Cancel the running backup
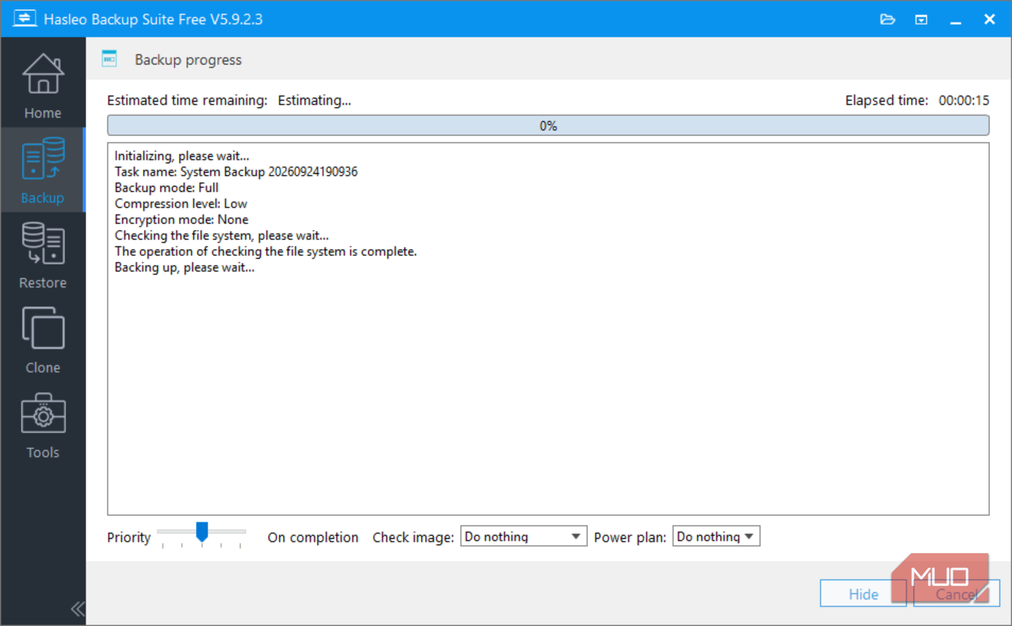1012x626 pixels. (956, 593)
